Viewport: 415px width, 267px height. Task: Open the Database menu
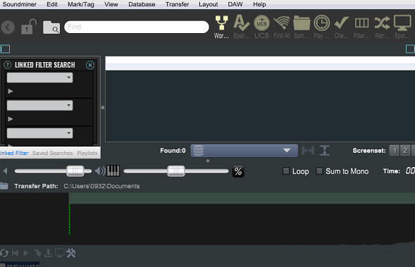pyautogui.click(x=142, y=4)
